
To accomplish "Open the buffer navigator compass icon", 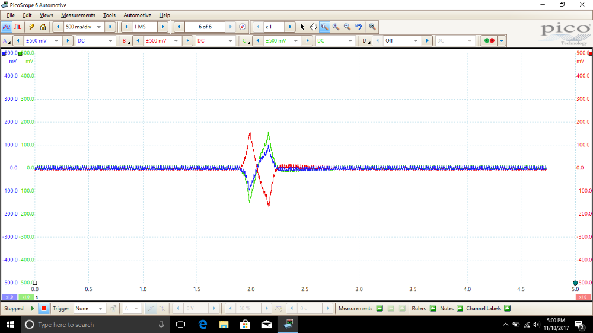I will point(242,27).
